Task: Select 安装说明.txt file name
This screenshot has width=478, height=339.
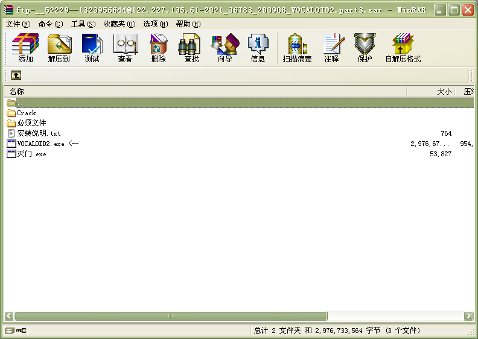Action: (x=39, y=133)
